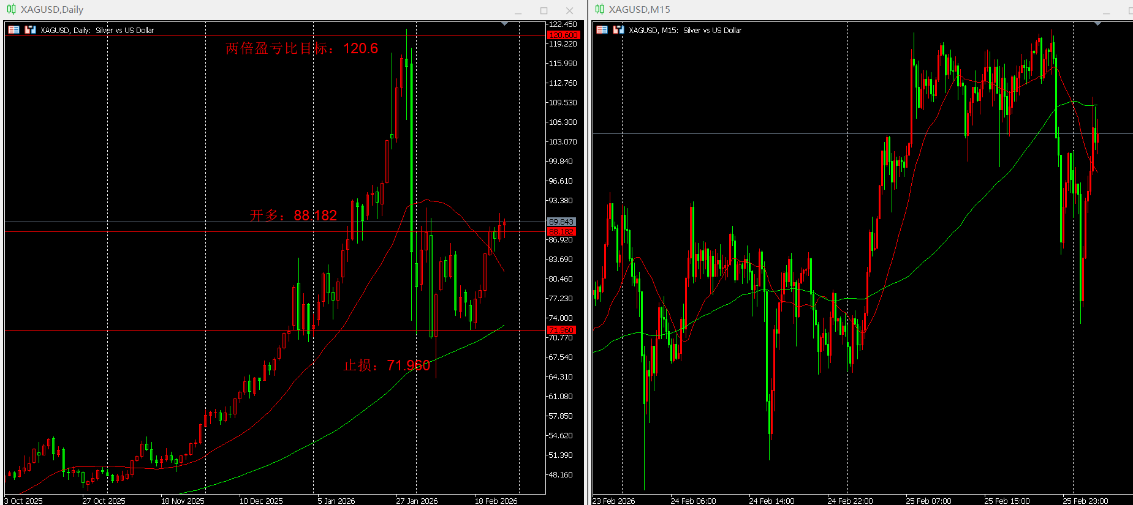Click the gray 89.843 current price label
Screen dimensions: 1133x505
point(561,222)
